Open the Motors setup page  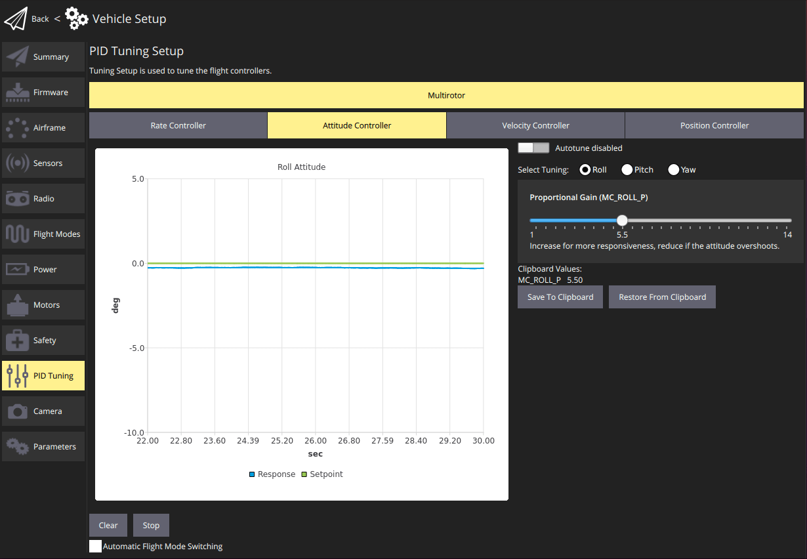tap(43, 305)
